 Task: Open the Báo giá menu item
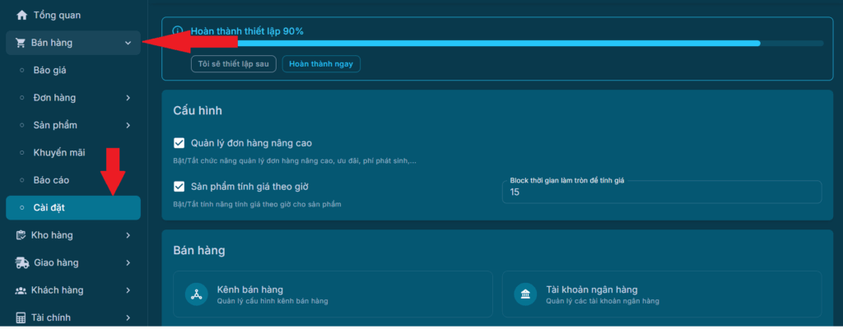49,70
